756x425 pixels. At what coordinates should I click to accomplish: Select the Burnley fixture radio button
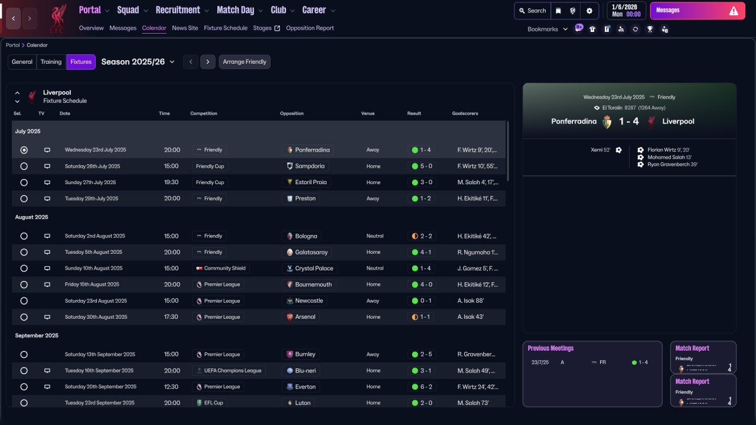pyautogui.click(x=24, y=355)
